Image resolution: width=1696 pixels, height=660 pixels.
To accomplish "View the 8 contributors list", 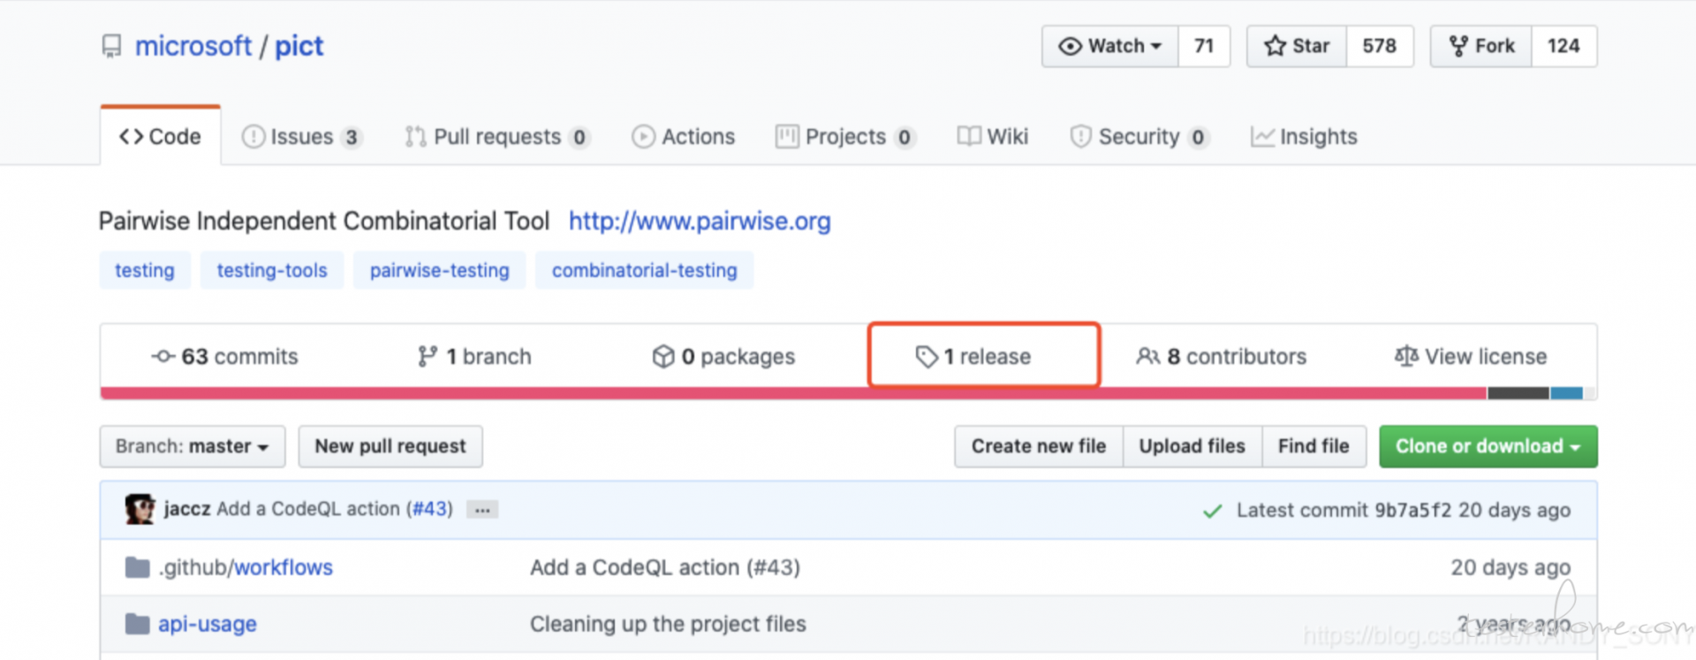I will pyautogui.click(x=1222, y=356).
